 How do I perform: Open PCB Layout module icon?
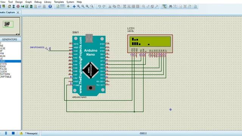[x=18, y=6]
